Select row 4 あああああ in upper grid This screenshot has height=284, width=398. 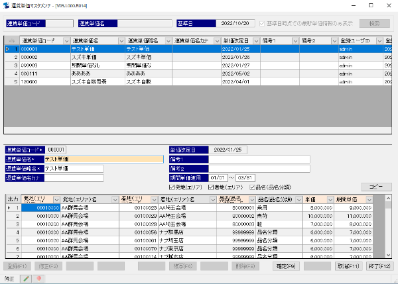pyautogui.click(x=198, y=73)
